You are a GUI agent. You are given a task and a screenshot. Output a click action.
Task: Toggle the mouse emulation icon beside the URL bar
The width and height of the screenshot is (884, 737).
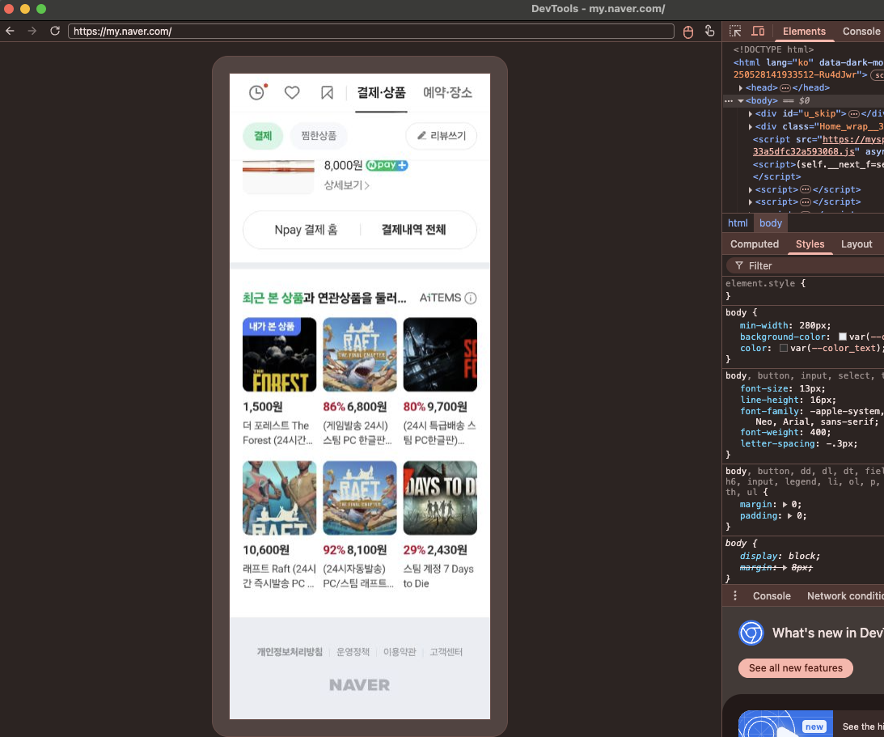[x=687, y=32]
